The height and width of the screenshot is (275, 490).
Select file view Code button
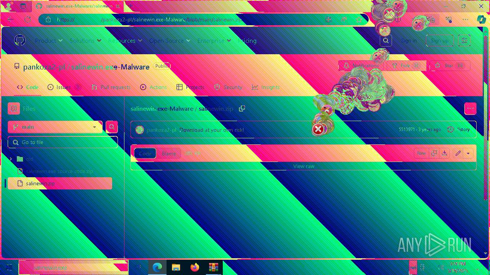[x=145, y=153]
